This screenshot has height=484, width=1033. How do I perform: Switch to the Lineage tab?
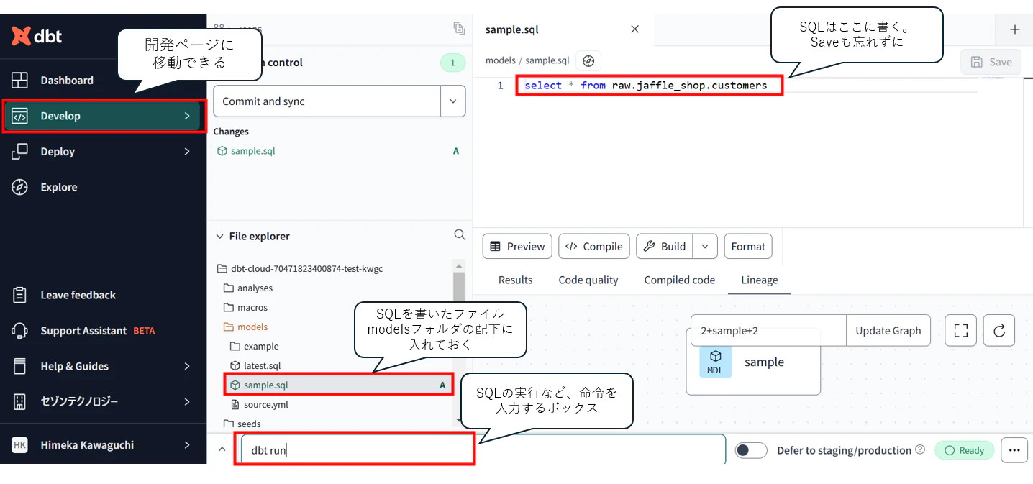point(760,280)
